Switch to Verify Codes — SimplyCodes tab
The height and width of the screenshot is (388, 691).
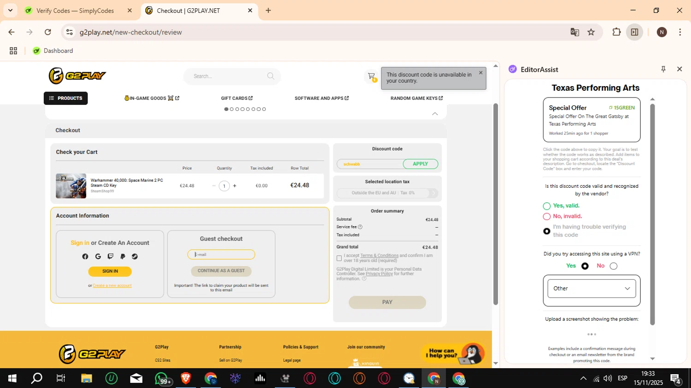click(x=75, y=11)
